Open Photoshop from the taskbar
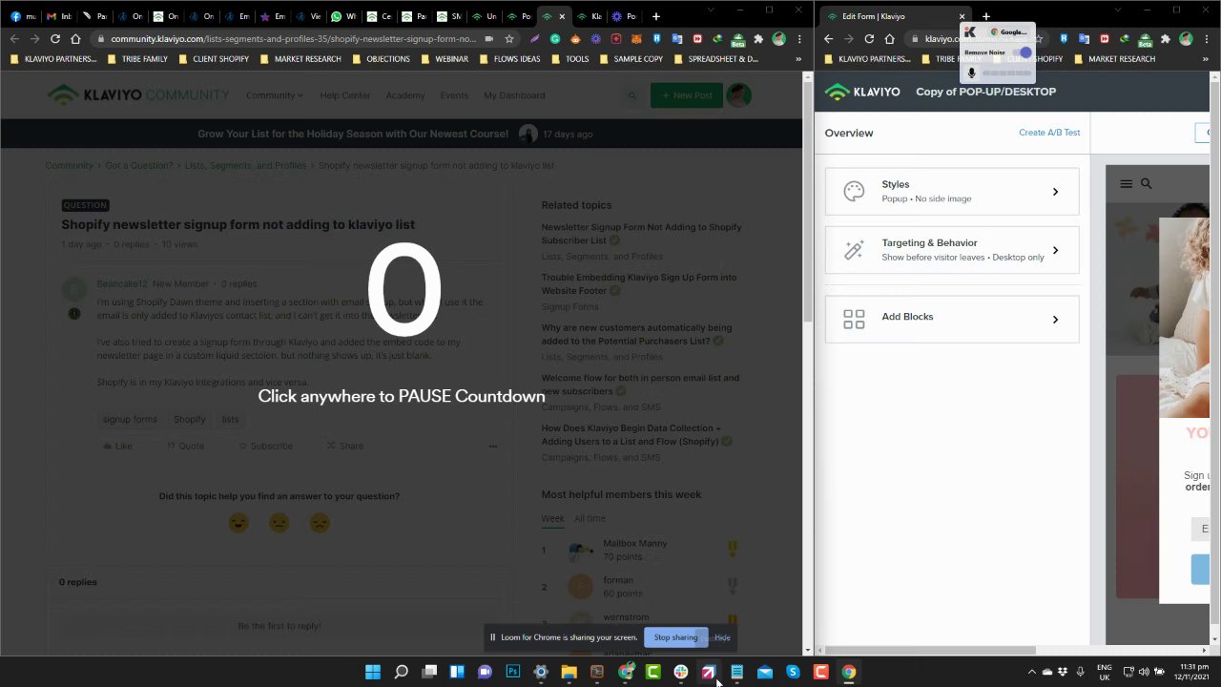The height and width of the screenshot is (687, 1221). [512, 672]
